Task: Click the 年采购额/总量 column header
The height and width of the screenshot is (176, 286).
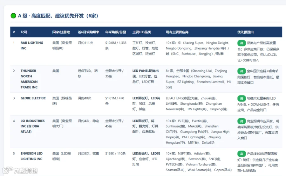Action: click(x=115, y=32)
